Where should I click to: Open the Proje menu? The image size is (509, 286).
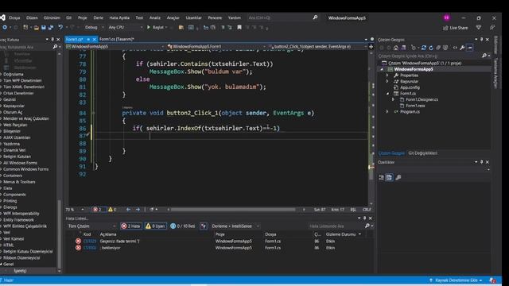click(x=82, y=17)
